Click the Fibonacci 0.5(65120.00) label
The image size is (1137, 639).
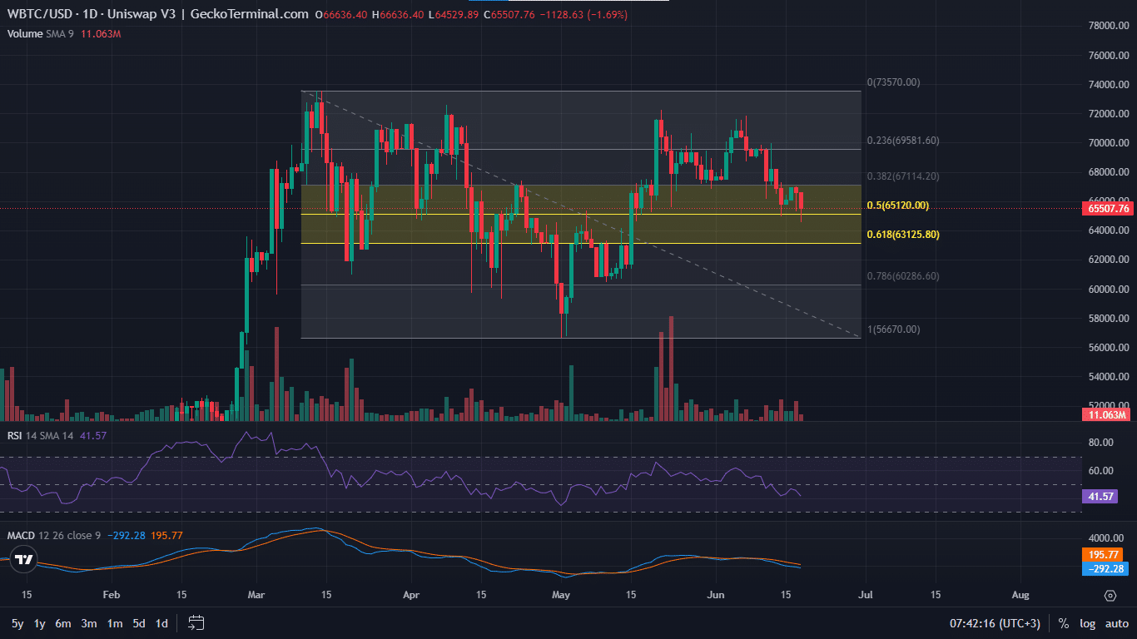click(x=898, y=206)
